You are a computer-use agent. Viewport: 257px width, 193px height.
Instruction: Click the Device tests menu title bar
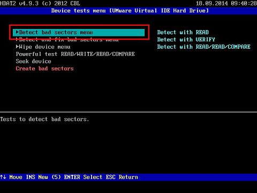click(130, 11)
